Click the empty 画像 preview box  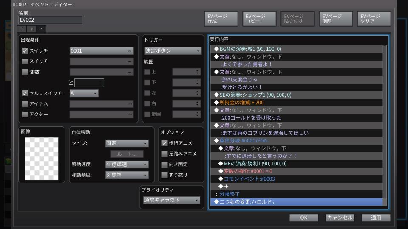[42, 159]
